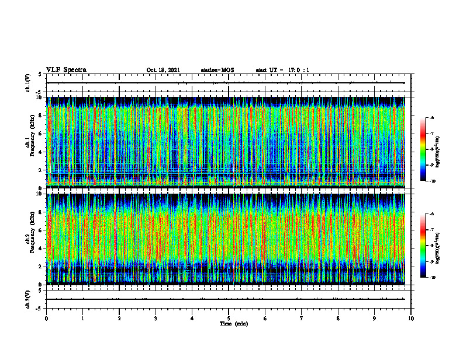Click the ch.1 spectrogram color scale bar
Screen dimensions: 463x357
(x=423, y=149)
